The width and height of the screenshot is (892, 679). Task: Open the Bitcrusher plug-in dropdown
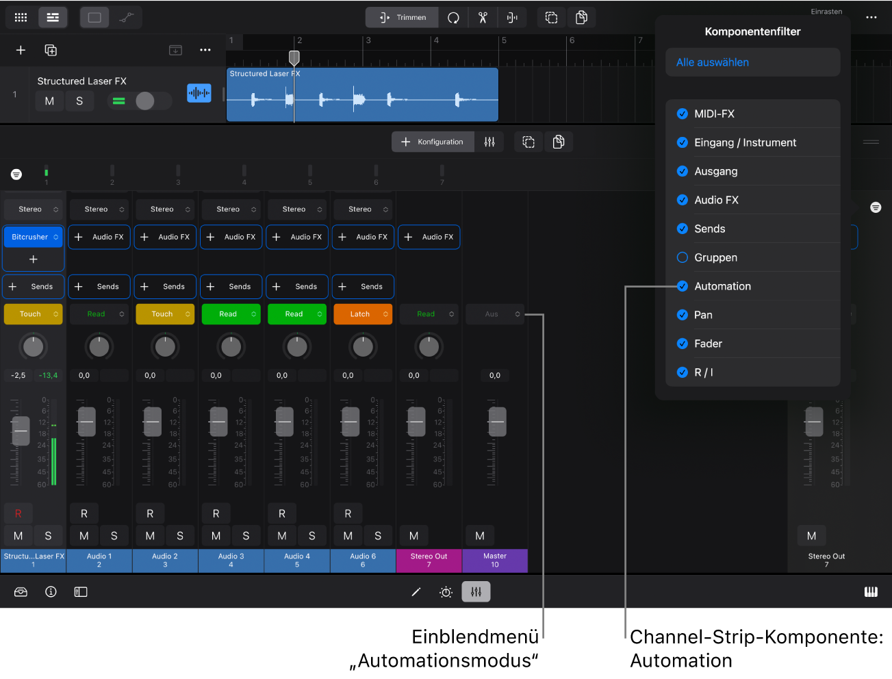point(34,237)
